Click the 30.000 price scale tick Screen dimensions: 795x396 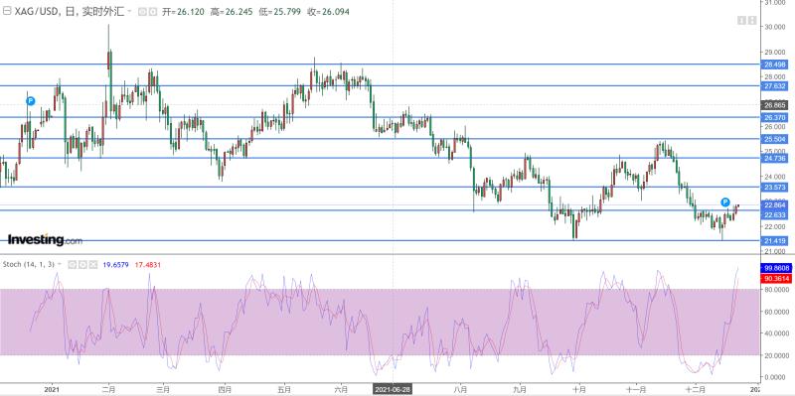(x=774, y=27)
